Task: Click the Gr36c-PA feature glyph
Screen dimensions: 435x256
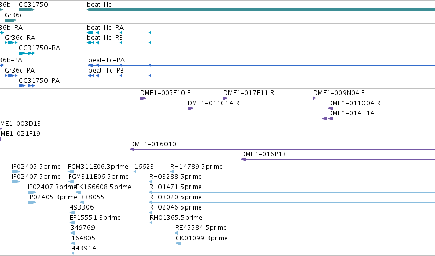Action: click(11, 76)
